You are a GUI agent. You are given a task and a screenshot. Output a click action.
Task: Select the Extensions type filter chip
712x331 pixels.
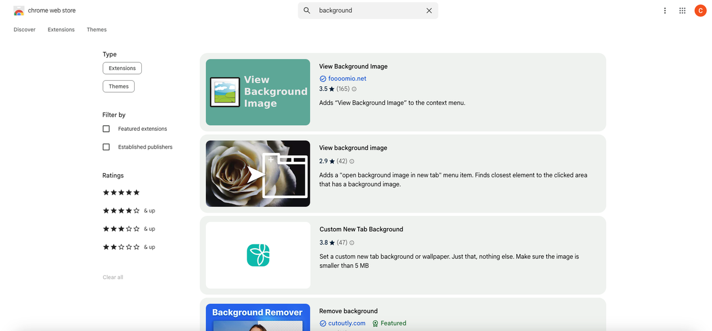122,68
